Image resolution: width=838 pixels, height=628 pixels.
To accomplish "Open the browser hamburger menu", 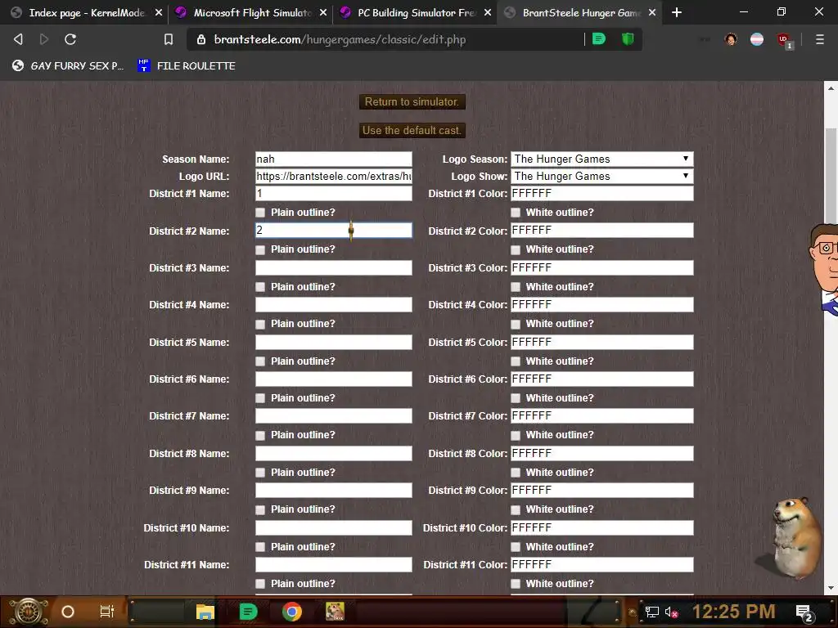I will [819, 39].
